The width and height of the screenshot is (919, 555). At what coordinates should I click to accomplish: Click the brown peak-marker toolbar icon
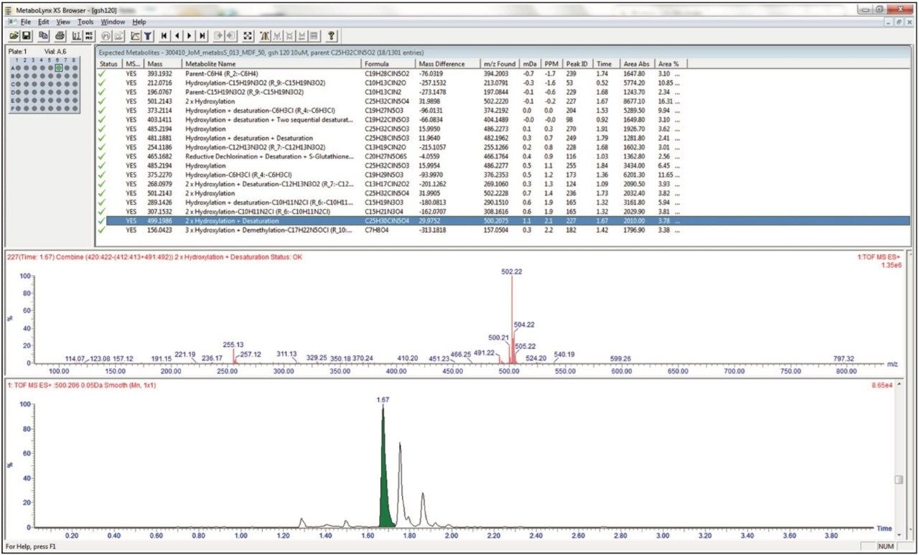point(263,35)
